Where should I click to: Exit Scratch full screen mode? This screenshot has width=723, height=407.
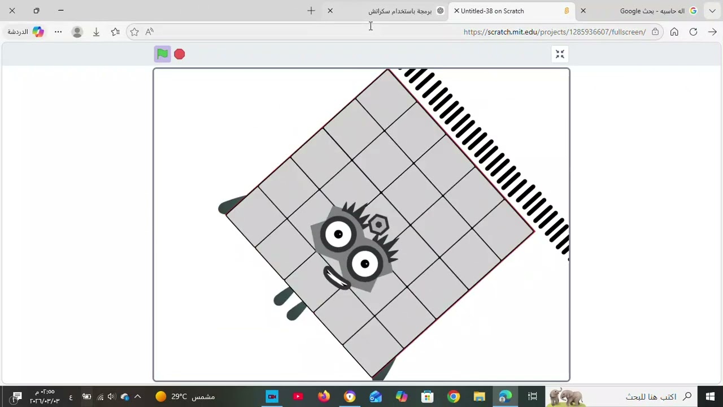click(x=560, y=54)
